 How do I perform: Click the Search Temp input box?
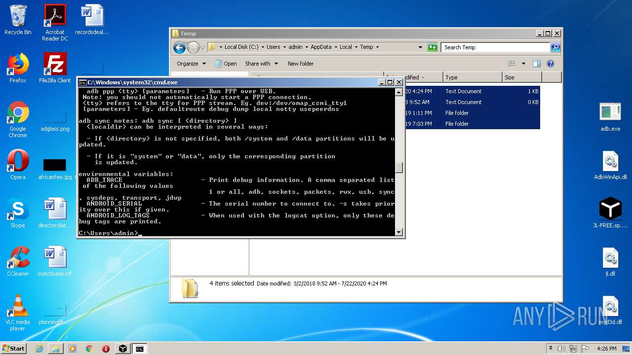[x=495, y=47]
